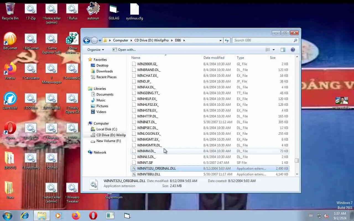Select the autorun desktop icon
The width and height of the screenshot is (354, 221).
coord(93,12)
